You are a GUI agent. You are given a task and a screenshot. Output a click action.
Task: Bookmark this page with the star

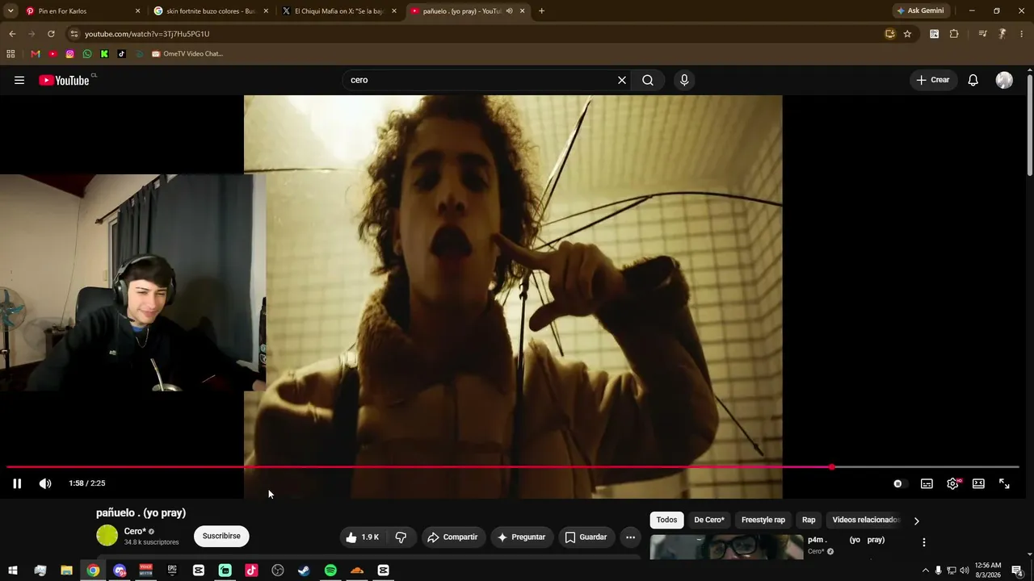pyautogui.click(x=907, y=34)
